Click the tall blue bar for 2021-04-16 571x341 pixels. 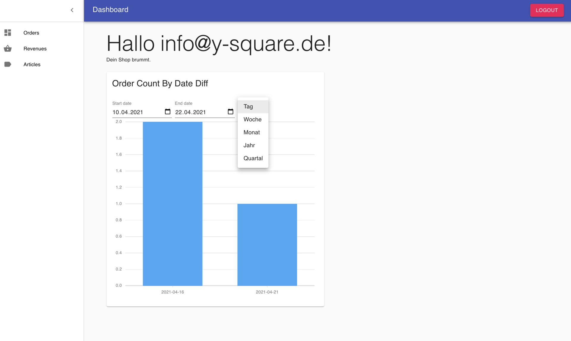tap(172, 202)
